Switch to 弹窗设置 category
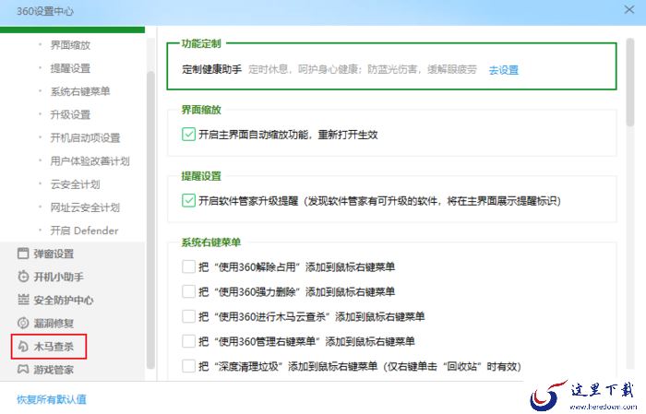This screenshot has height=414, width=646. [54, 254]
